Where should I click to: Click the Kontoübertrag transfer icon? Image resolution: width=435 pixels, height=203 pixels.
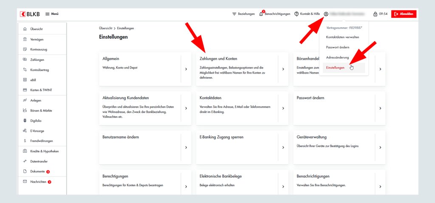pos(25,70)
